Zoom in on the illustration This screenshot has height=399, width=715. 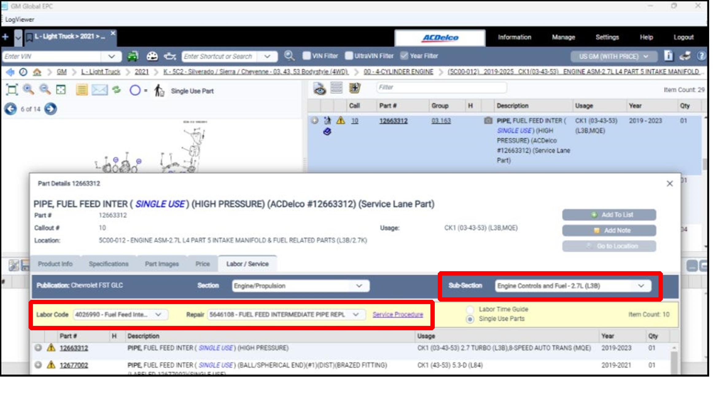pos(28,90)
